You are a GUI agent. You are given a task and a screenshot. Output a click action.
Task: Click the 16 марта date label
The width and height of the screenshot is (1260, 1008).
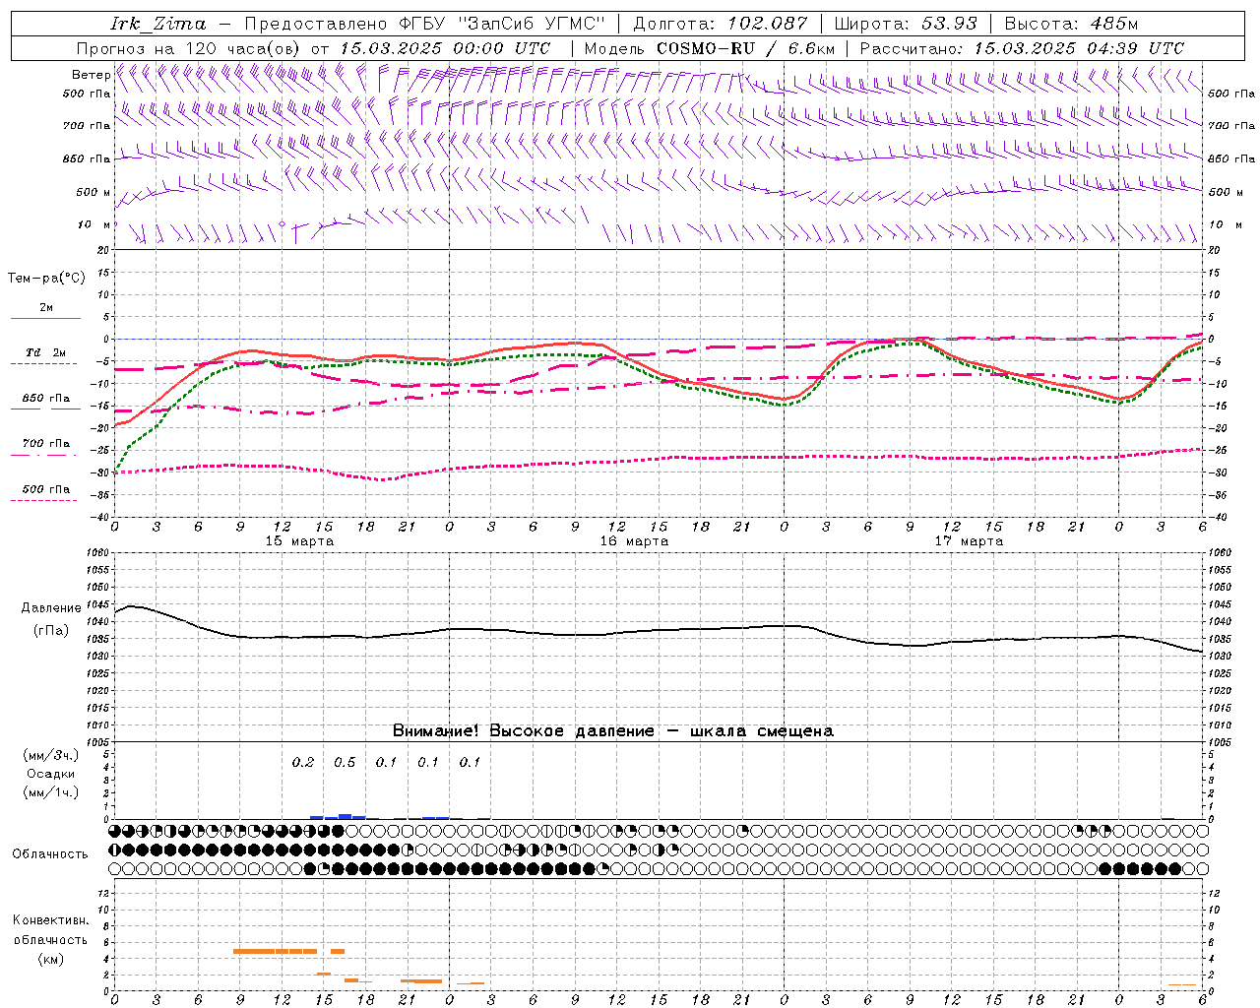tap(634, 541)
